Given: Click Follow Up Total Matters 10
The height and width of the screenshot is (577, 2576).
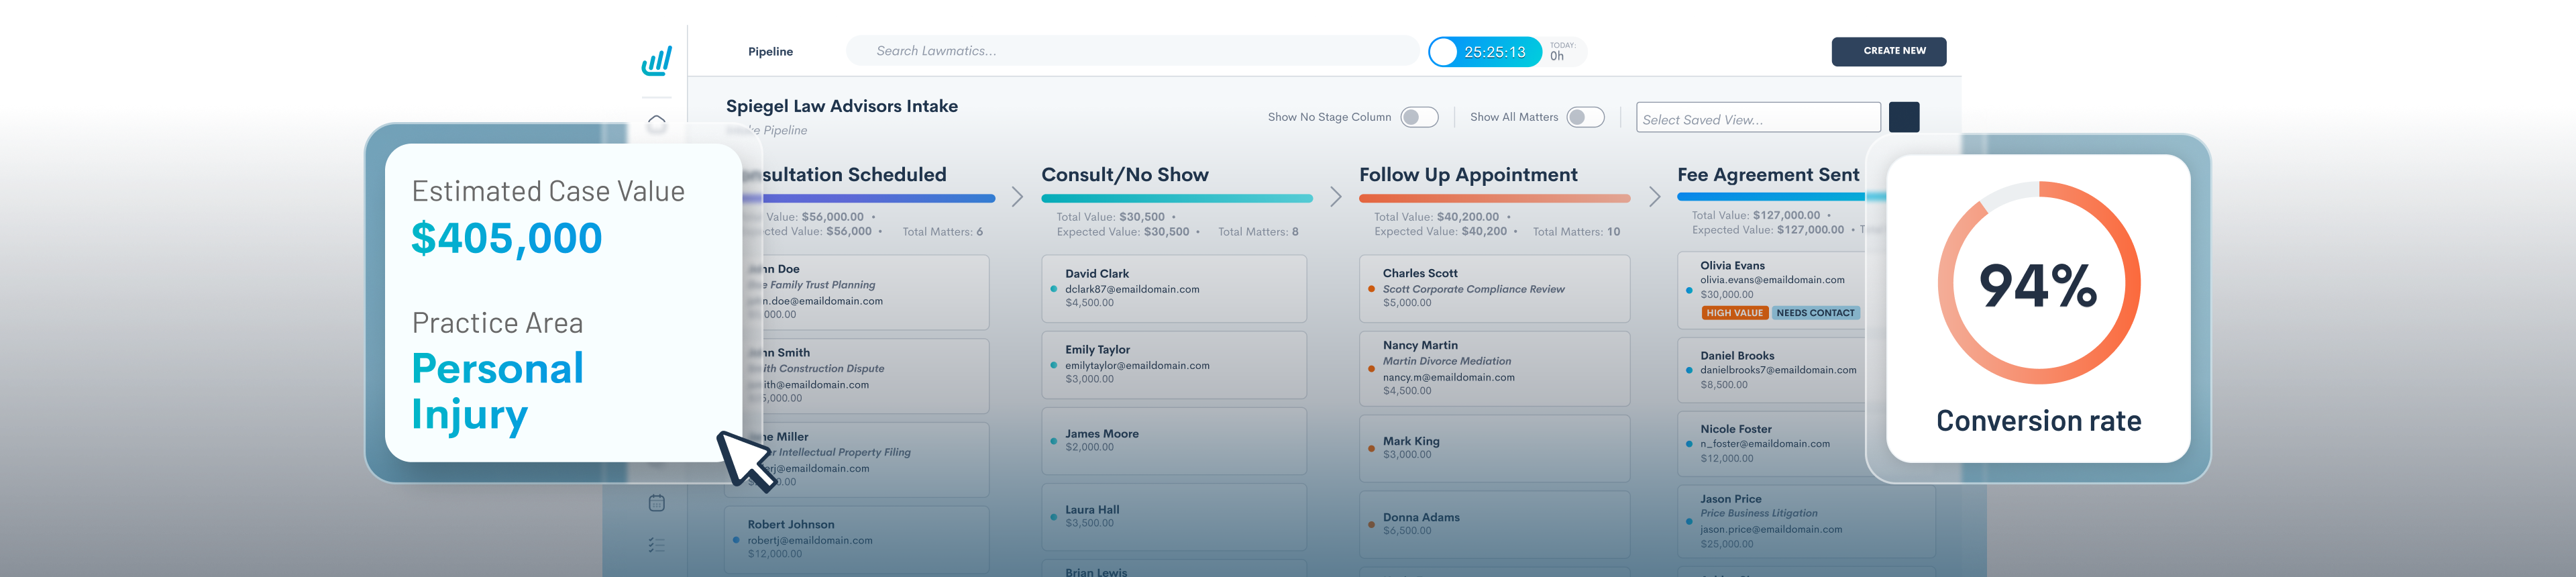Looking at the screenshot, I should [x=1576, y=232].
